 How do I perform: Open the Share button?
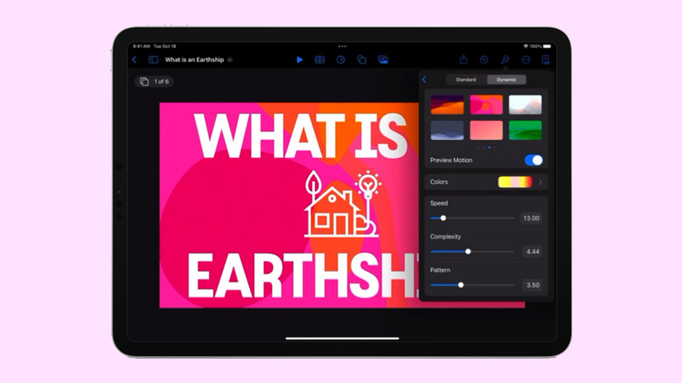tap(463, 59)
